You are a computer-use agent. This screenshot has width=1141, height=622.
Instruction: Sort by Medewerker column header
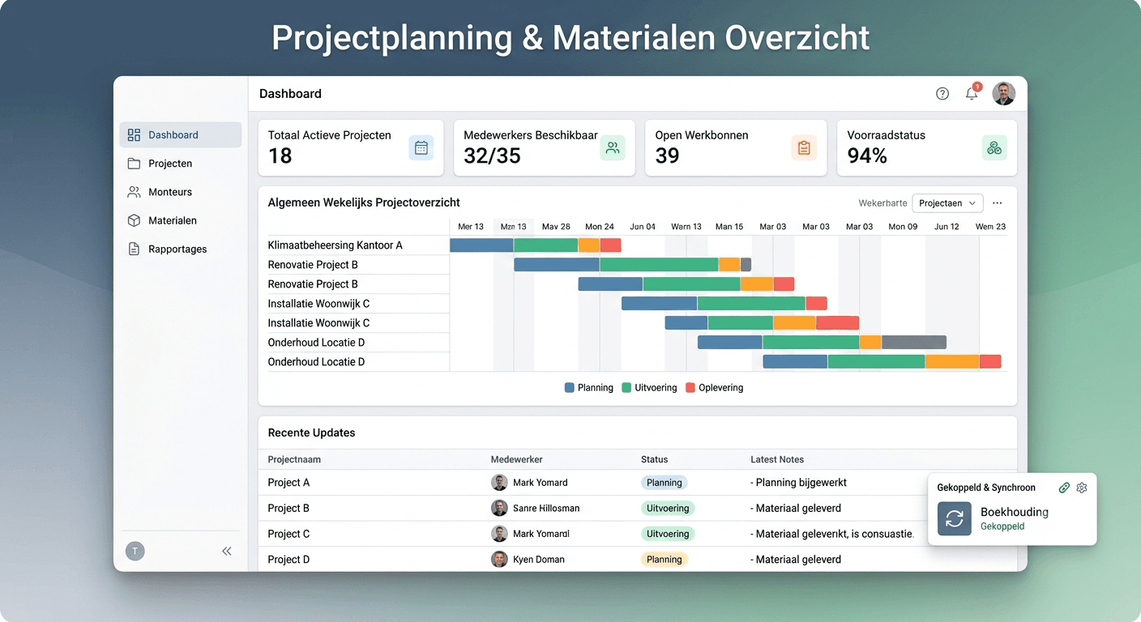[x=517, y=459]
